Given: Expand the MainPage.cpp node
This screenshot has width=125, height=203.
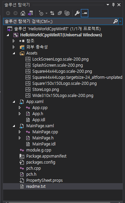Looking at the screenshot, I should pos(20,132).
